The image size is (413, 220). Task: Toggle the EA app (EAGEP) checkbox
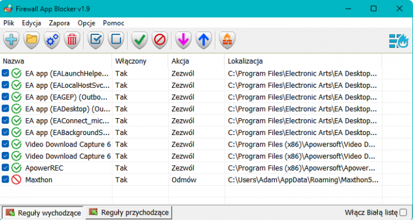[5, 97]
